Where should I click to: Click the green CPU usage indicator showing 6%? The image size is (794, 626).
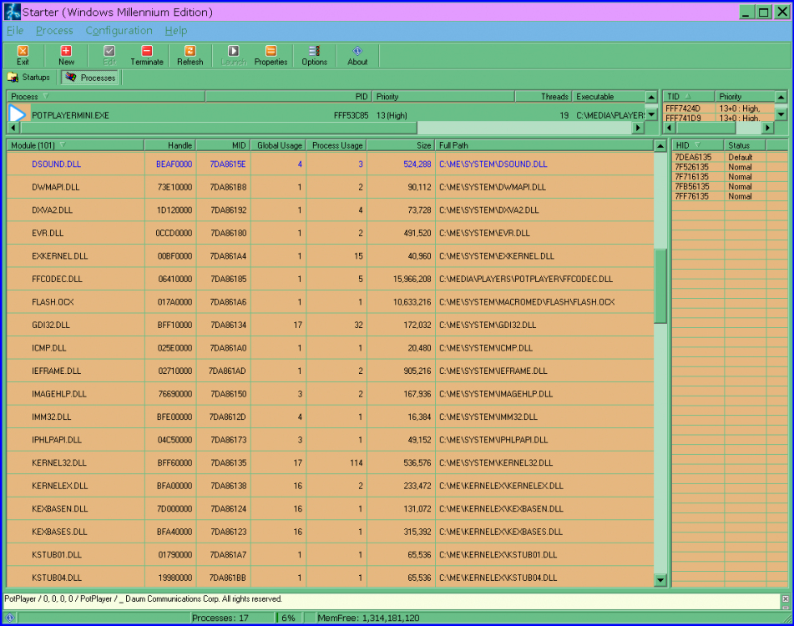(288, 618)
